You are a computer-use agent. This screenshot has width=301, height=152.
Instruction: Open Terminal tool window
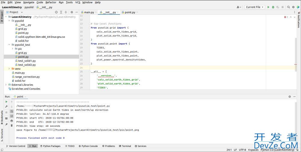coord(125,146)
